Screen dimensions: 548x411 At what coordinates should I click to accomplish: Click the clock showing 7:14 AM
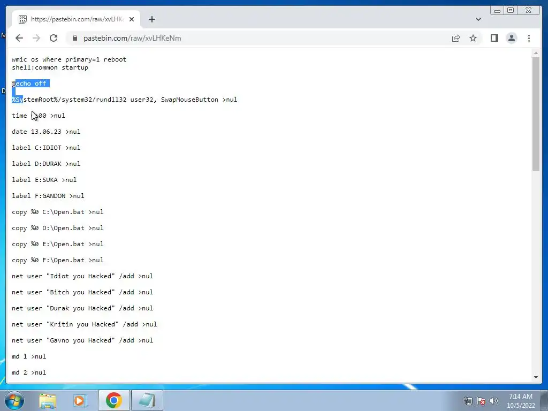(521, 400)
